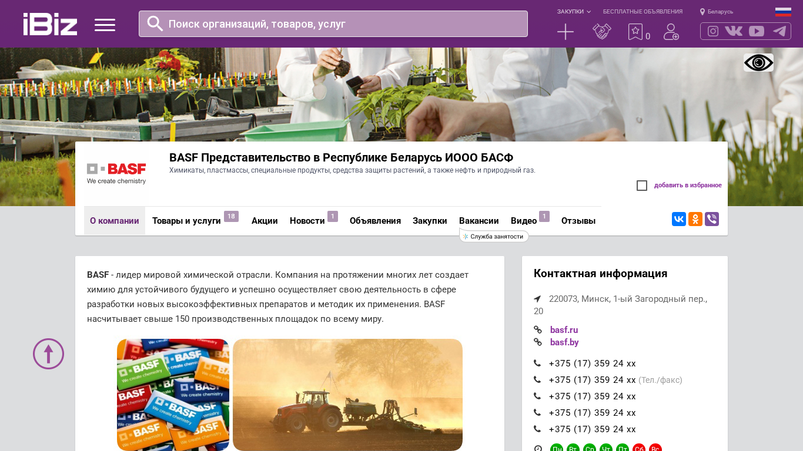Click the Служба занятости badge

[x=494, y=237]
